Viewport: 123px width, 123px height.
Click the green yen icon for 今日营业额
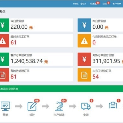[x=4, y=25]
